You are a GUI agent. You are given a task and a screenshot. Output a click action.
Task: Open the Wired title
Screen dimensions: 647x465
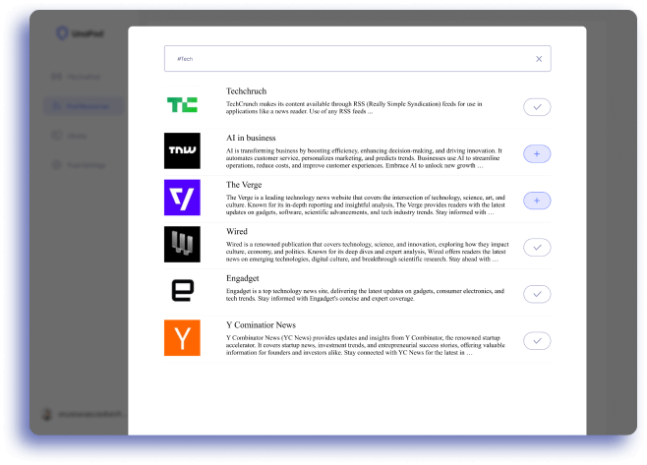point(237,231)
